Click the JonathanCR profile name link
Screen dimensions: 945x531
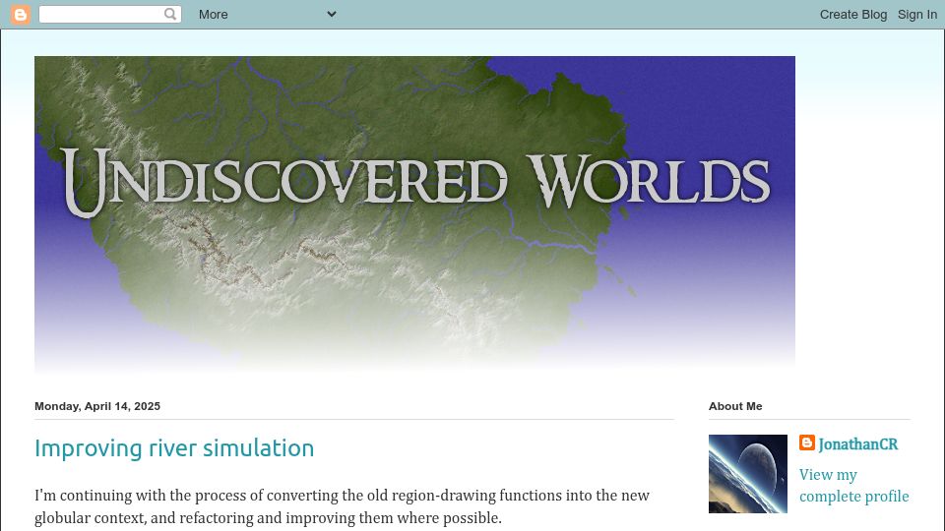coord(857,444)
